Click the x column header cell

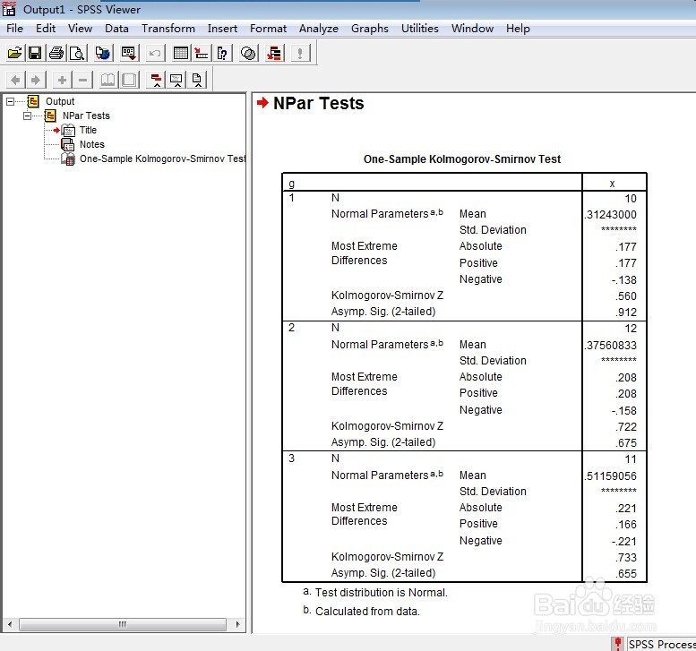click(614, 183)
